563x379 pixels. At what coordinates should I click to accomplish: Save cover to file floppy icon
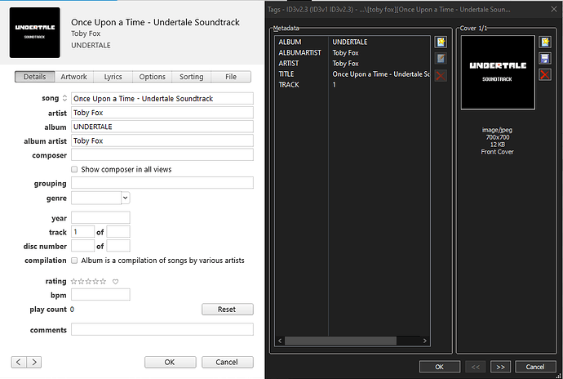click(545, 58)
